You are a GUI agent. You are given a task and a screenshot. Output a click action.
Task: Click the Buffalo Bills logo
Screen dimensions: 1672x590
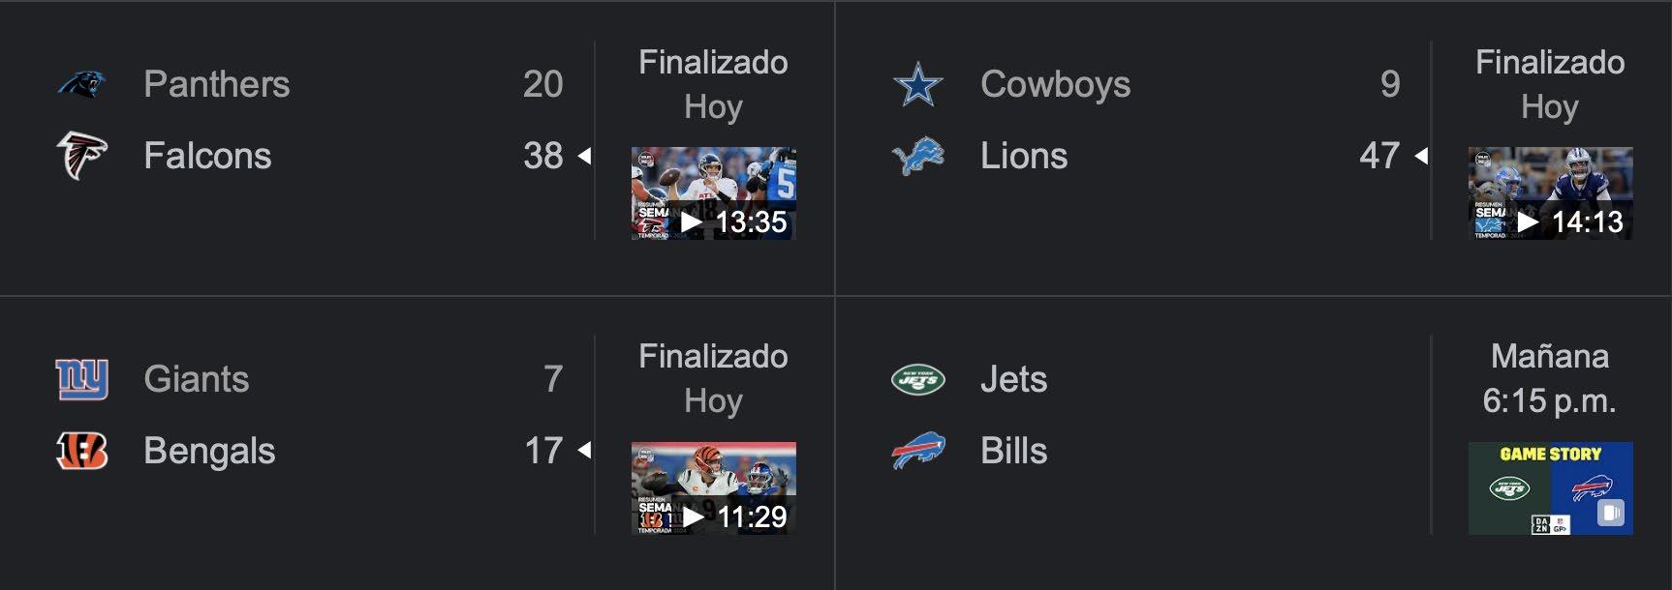917,451
